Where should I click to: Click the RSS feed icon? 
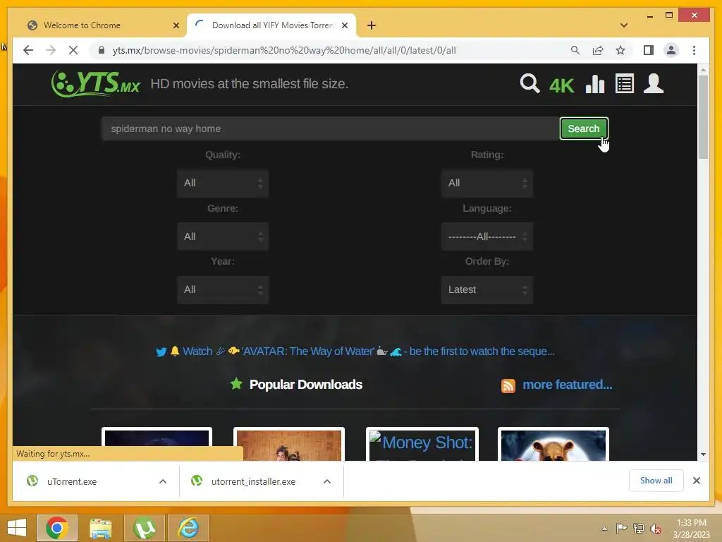508,385
